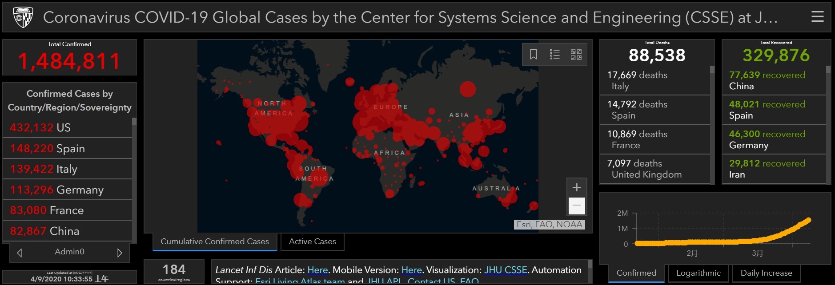Click Iran's 29,812 recovered entry
The width and height of the screenshot is (835, 285).
click(x=774, y=169)
